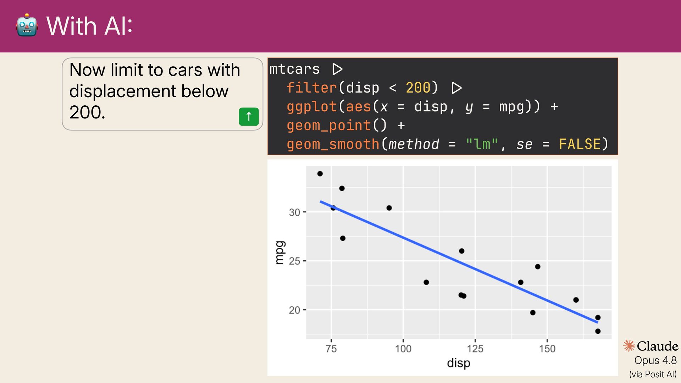Click the blue regression line
Viewport: 681px width, 383px height.
pyautogui.click(x=459, y=262)
